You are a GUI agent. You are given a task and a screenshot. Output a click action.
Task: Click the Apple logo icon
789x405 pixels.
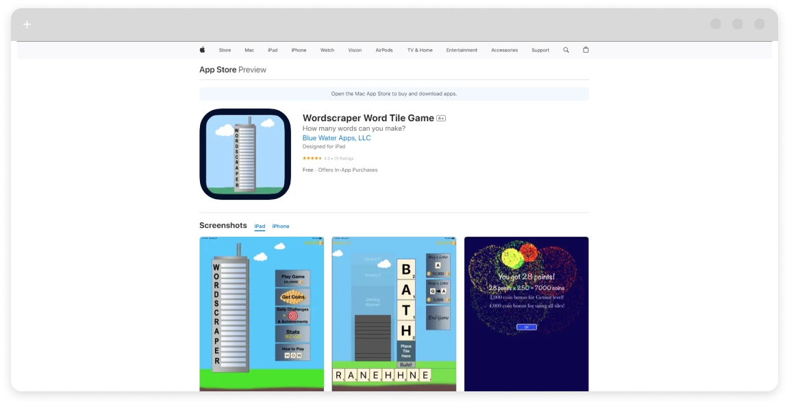202,50
